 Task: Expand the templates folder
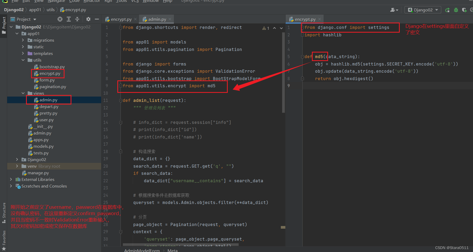tap(23, 53)
